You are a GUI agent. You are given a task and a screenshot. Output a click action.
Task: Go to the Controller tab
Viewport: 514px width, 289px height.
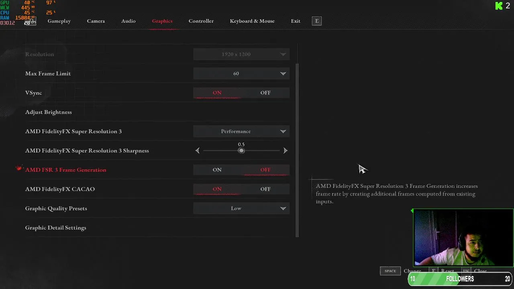coord(201,21)
